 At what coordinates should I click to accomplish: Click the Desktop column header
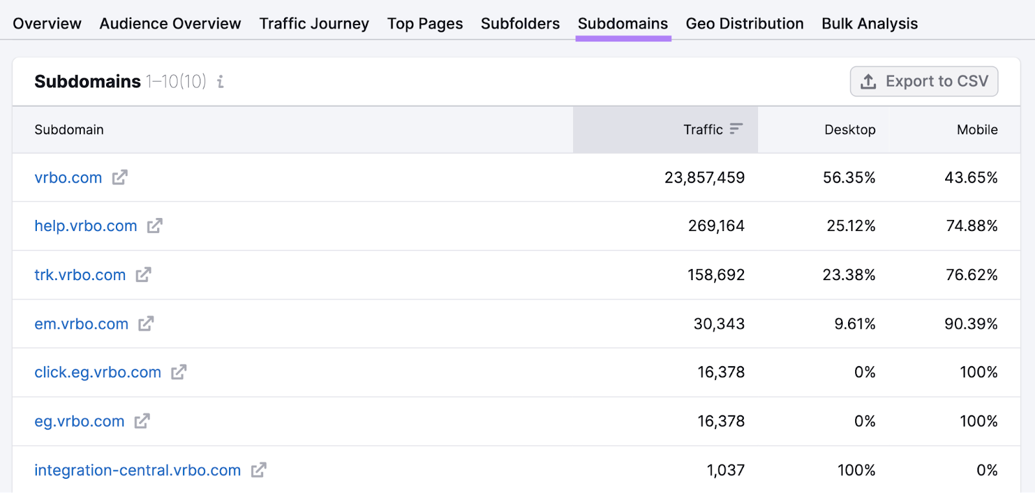pos(849,129)
